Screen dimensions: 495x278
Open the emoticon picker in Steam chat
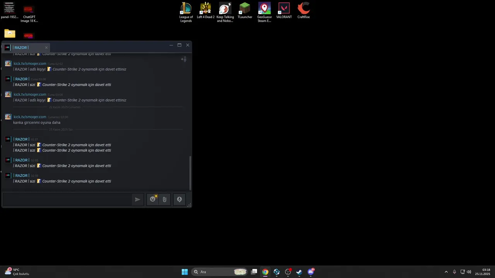pyautogui.click(x=153, y=200)
